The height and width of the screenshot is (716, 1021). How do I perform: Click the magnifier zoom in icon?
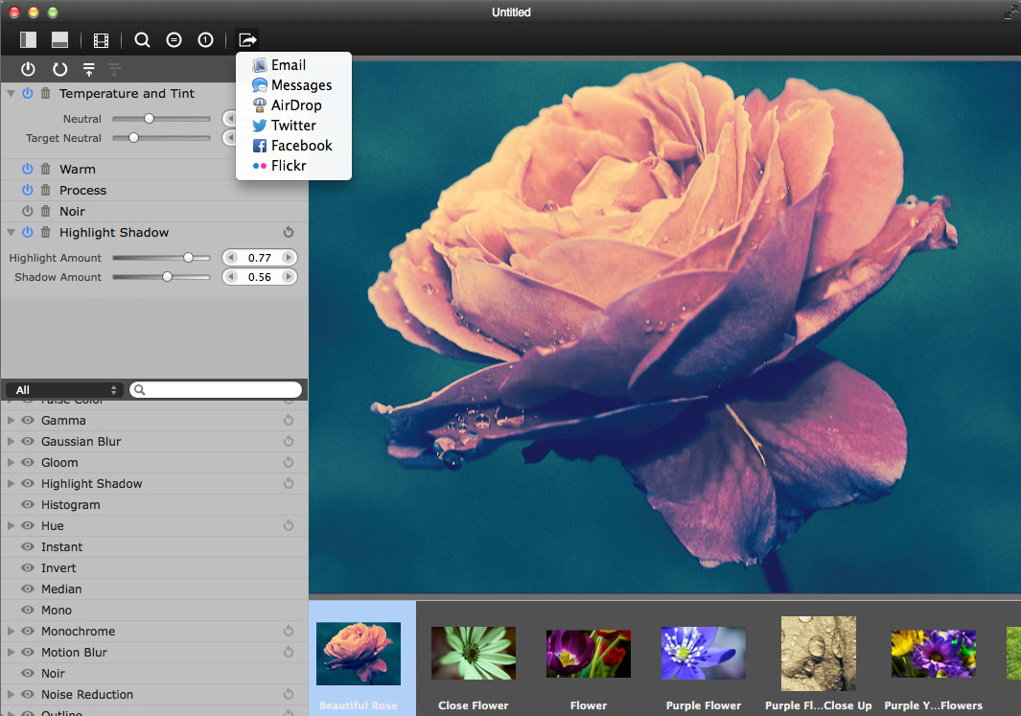click(x=142, y=39)
